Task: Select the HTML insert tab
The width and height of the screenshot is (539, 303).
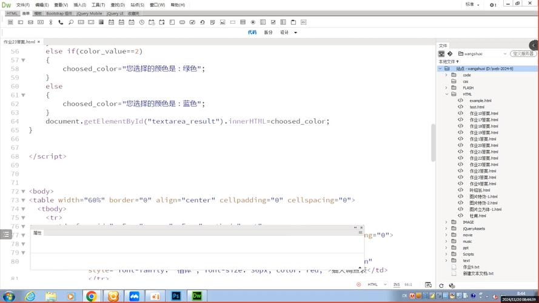Action: click(12, 13)
